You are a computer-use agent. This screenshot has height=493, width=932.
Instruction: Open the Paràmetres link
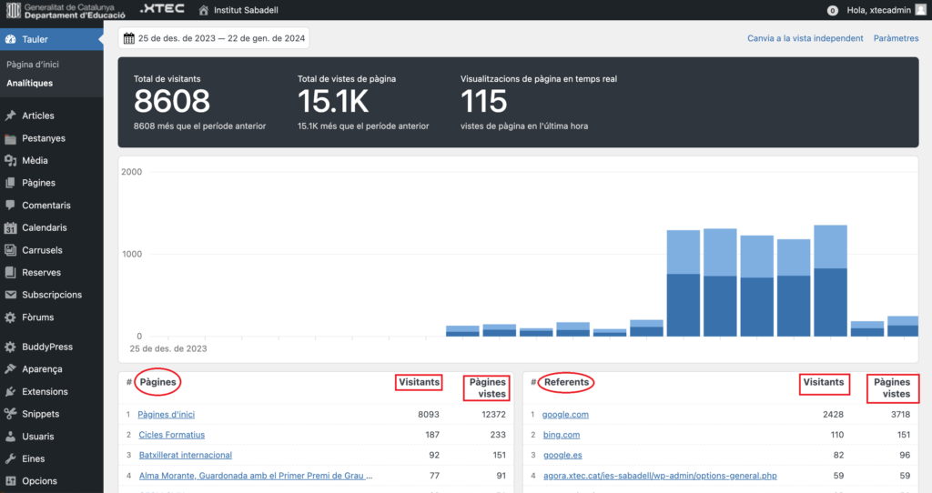(896, 38)
